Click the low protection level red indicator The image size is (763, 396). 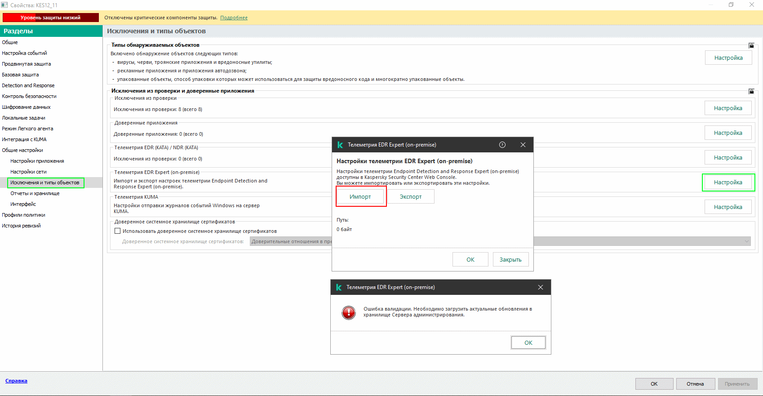(50, 18)
